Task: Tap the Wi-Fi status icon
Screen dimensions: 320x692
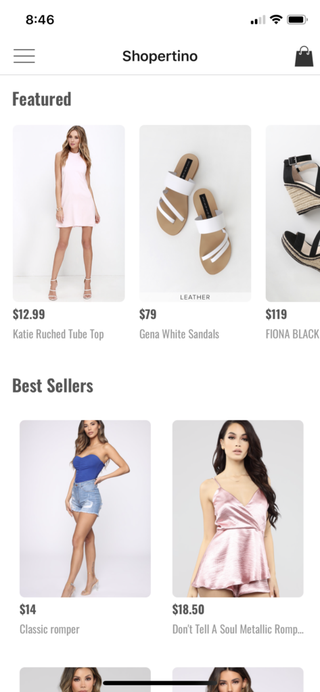Action: click(276, 20)
